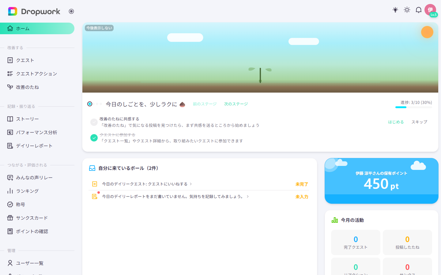The image size is (441, 275).
Task: Expand chevron after クエストにいいねする
Action: pyautogui.click(x=191, y=184)
